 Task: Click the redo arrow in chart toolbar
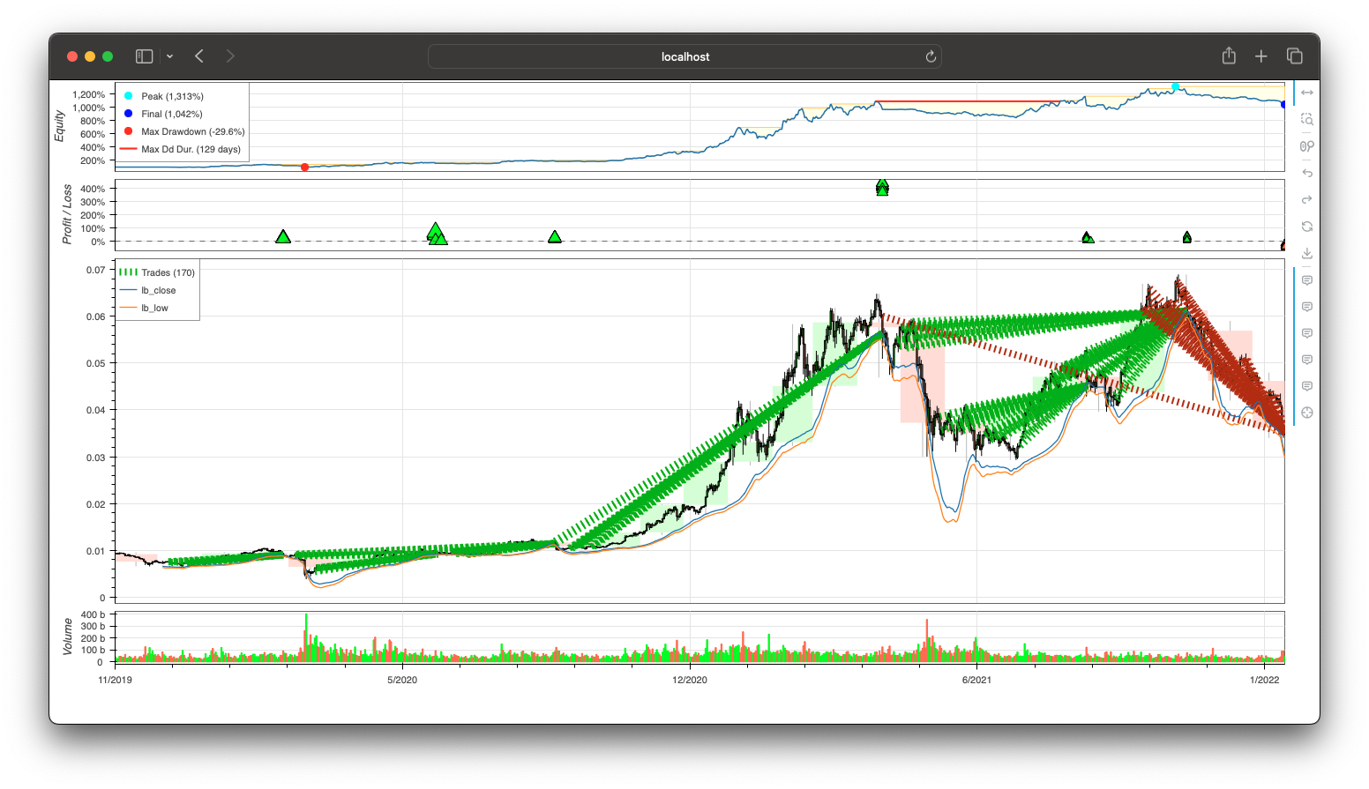[1307, 199]
